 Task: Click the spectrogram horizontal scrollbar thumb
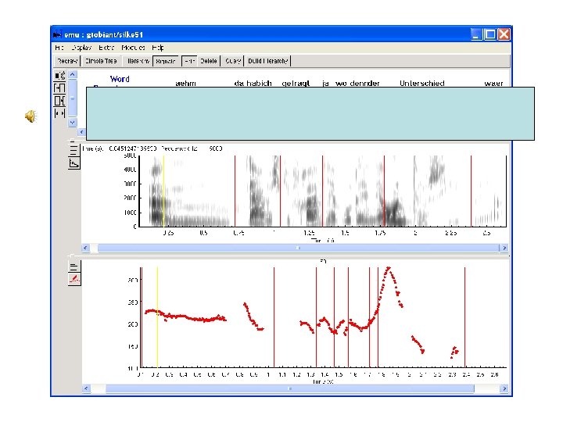coord(299,248)
